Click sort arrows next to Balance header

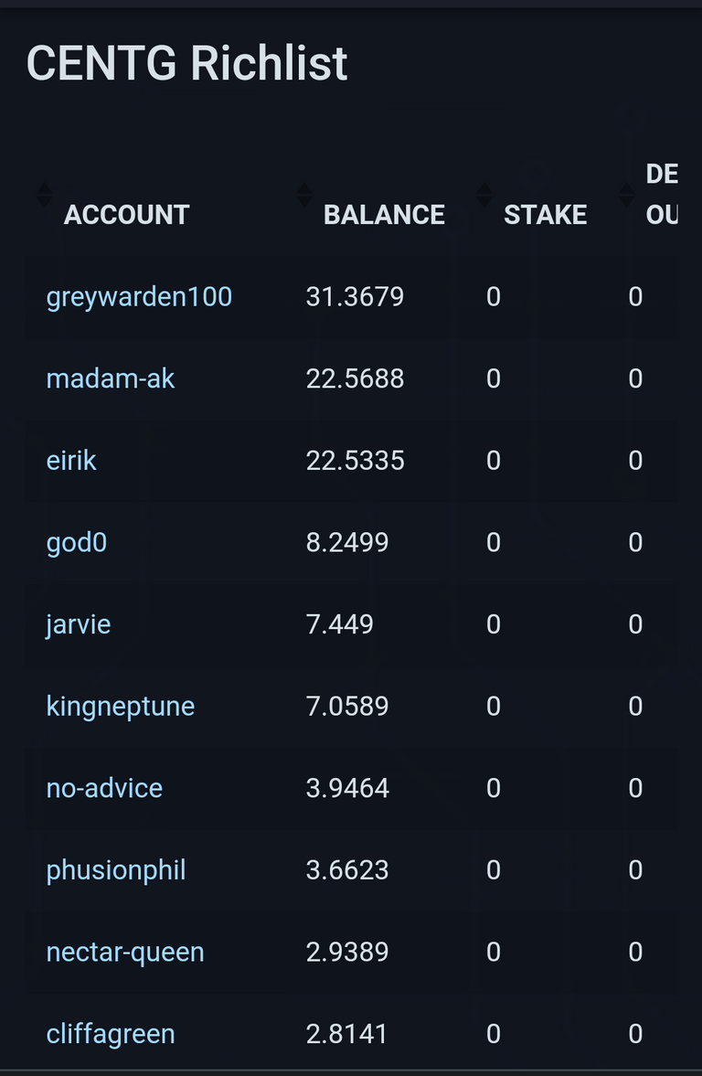[x=304, y=195]
